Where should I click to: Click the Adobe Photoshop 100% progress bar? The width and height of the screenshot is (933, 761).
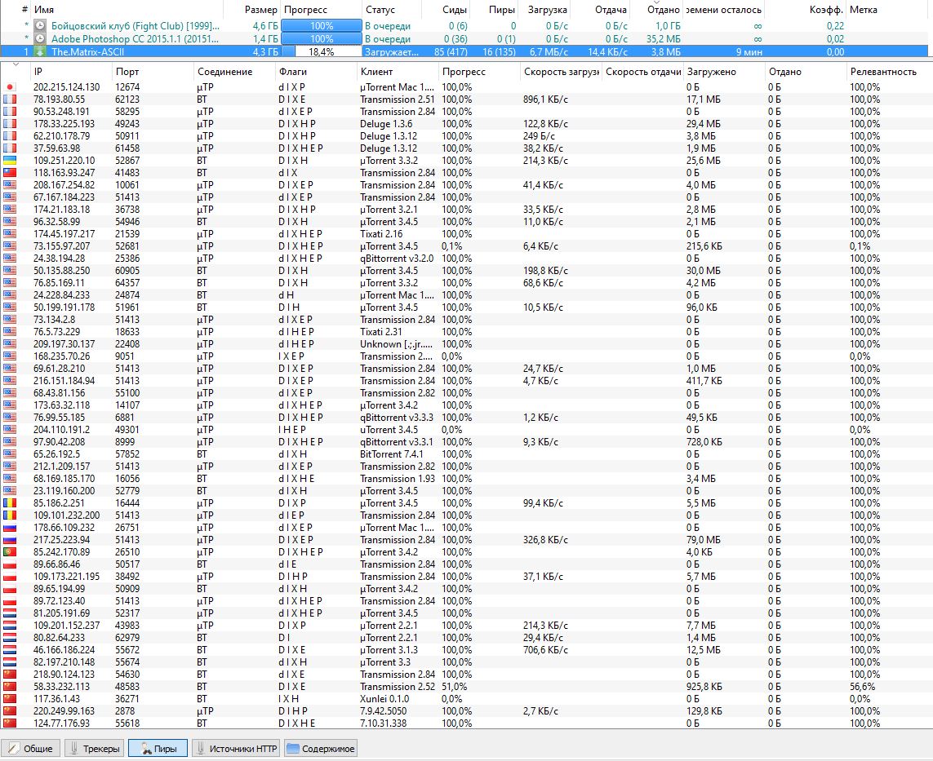click(x=322, y=38)
